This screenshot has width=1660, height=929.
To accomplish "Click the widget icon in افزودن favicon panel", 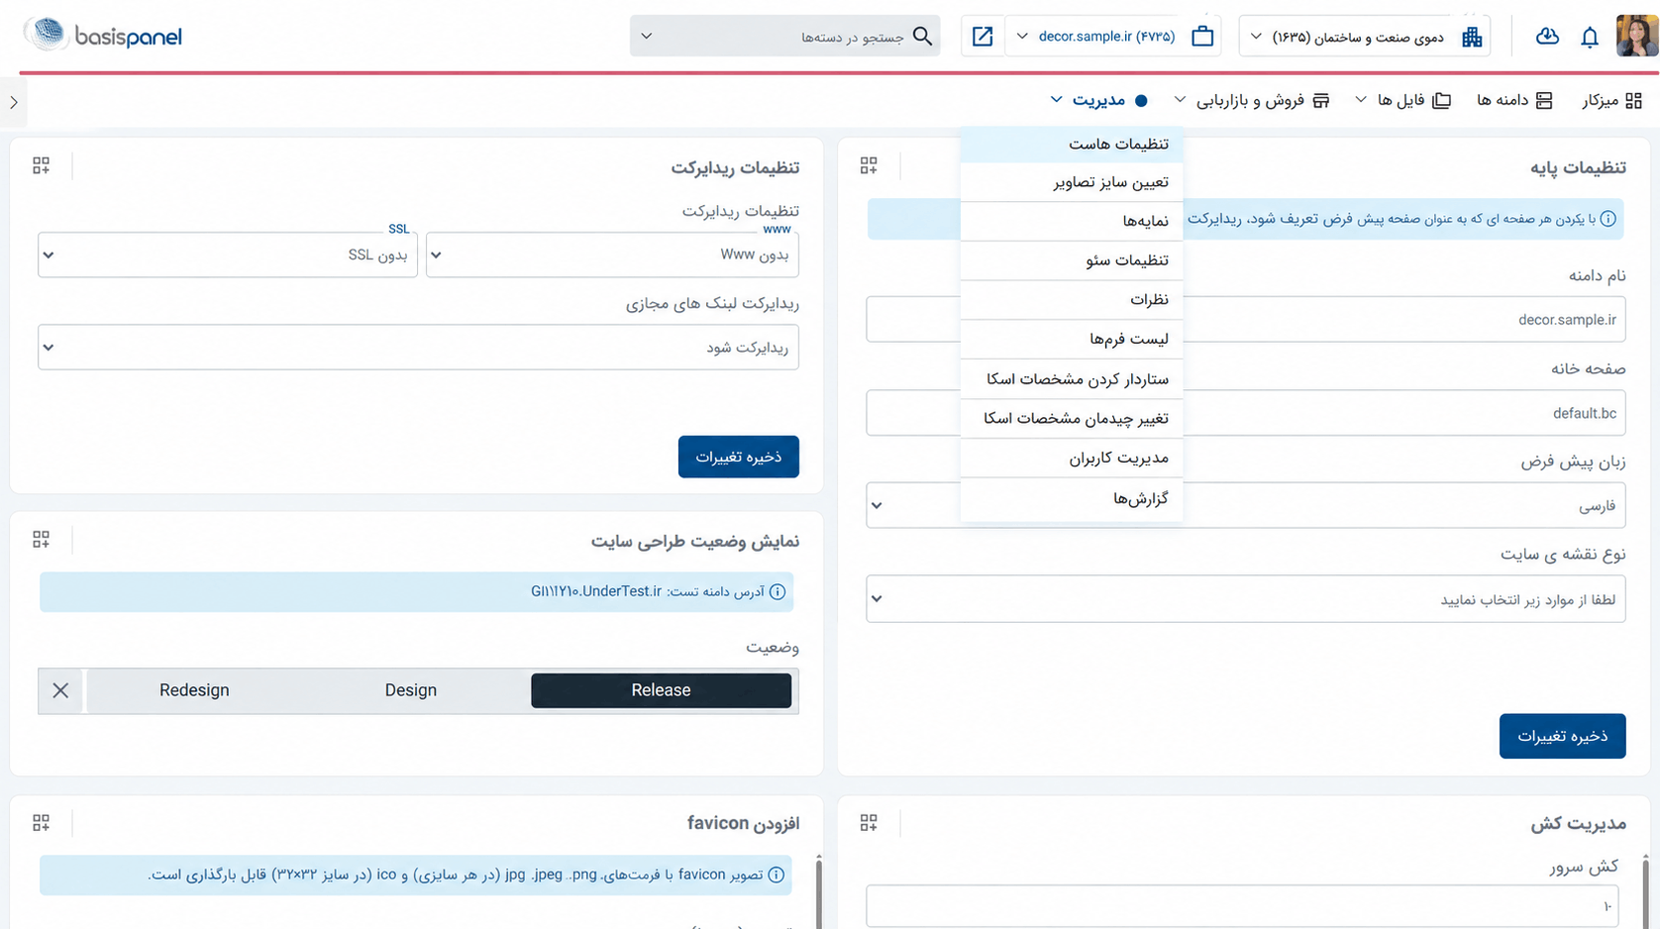I will point(41,823).
